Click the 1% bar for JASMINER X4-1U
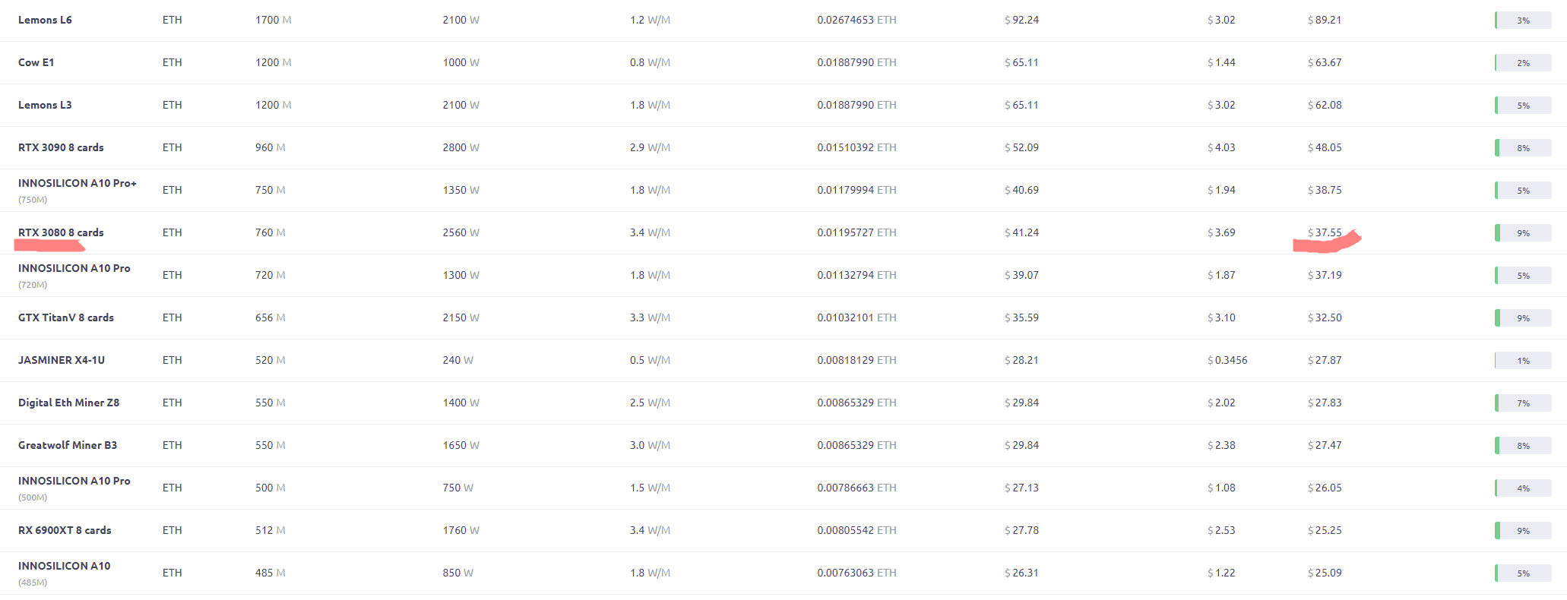This screenshot has width=1567, height=600. [x=1522, y=361]
